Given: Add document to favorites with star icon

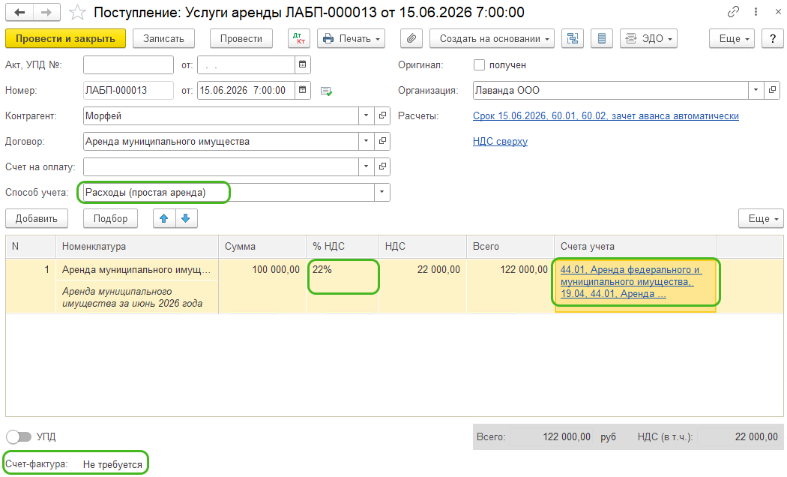Looking at the screenshot, I should point(77,13).
